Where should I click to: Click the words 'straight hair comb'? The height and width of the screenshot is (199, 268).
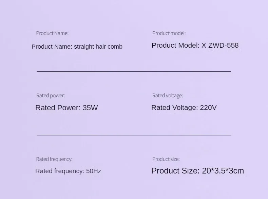(x=98, y=47)
